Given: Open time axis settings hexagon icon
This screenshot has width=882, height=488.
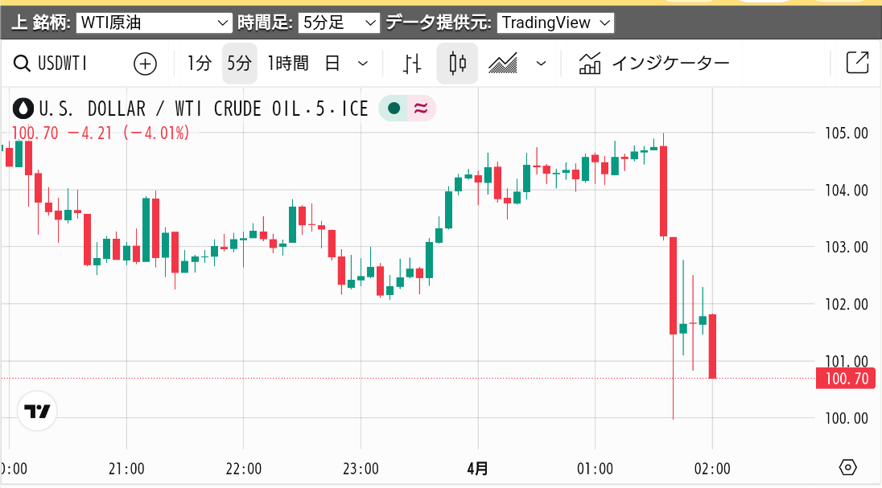Looking at the screenshot, I should [x=847, y=468].
